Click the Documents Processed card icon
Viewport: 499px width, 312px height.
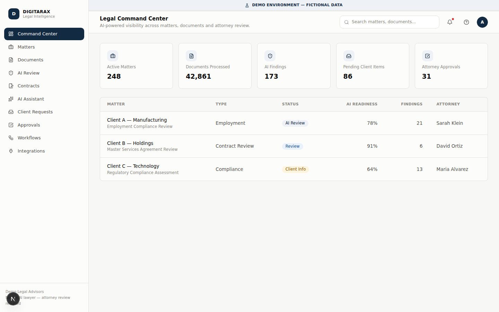tap(191, 56)
